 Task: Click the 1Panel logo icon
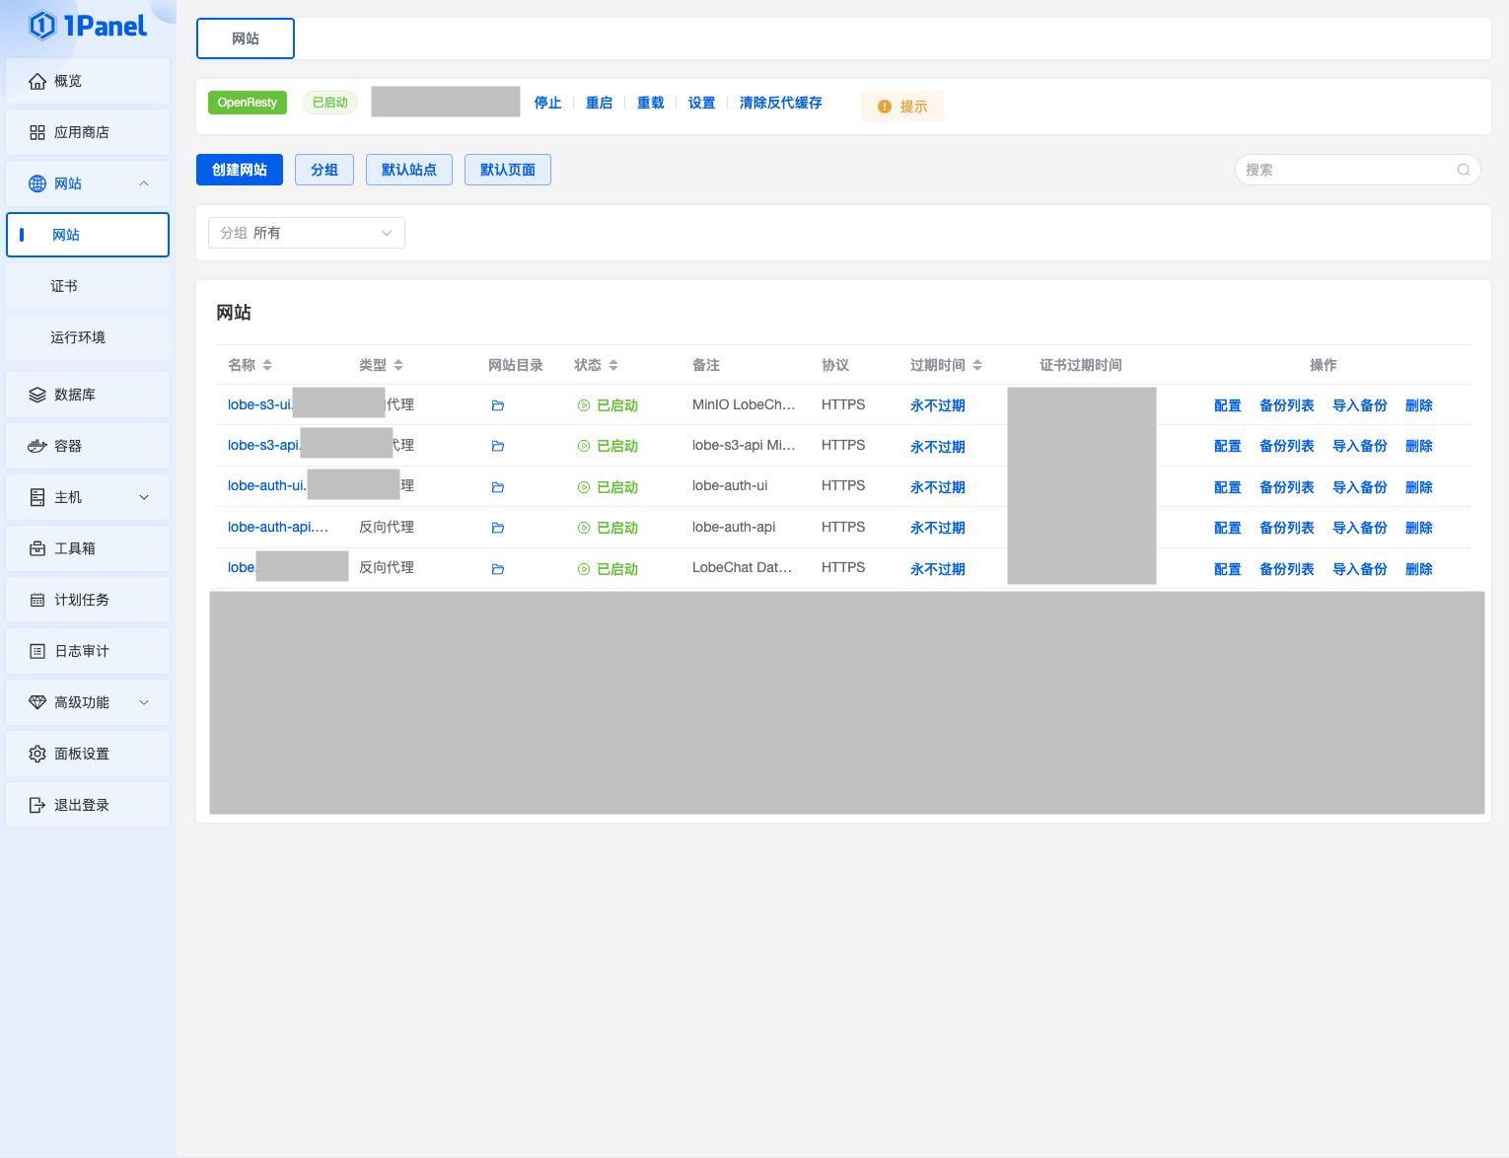pos(42,26)
